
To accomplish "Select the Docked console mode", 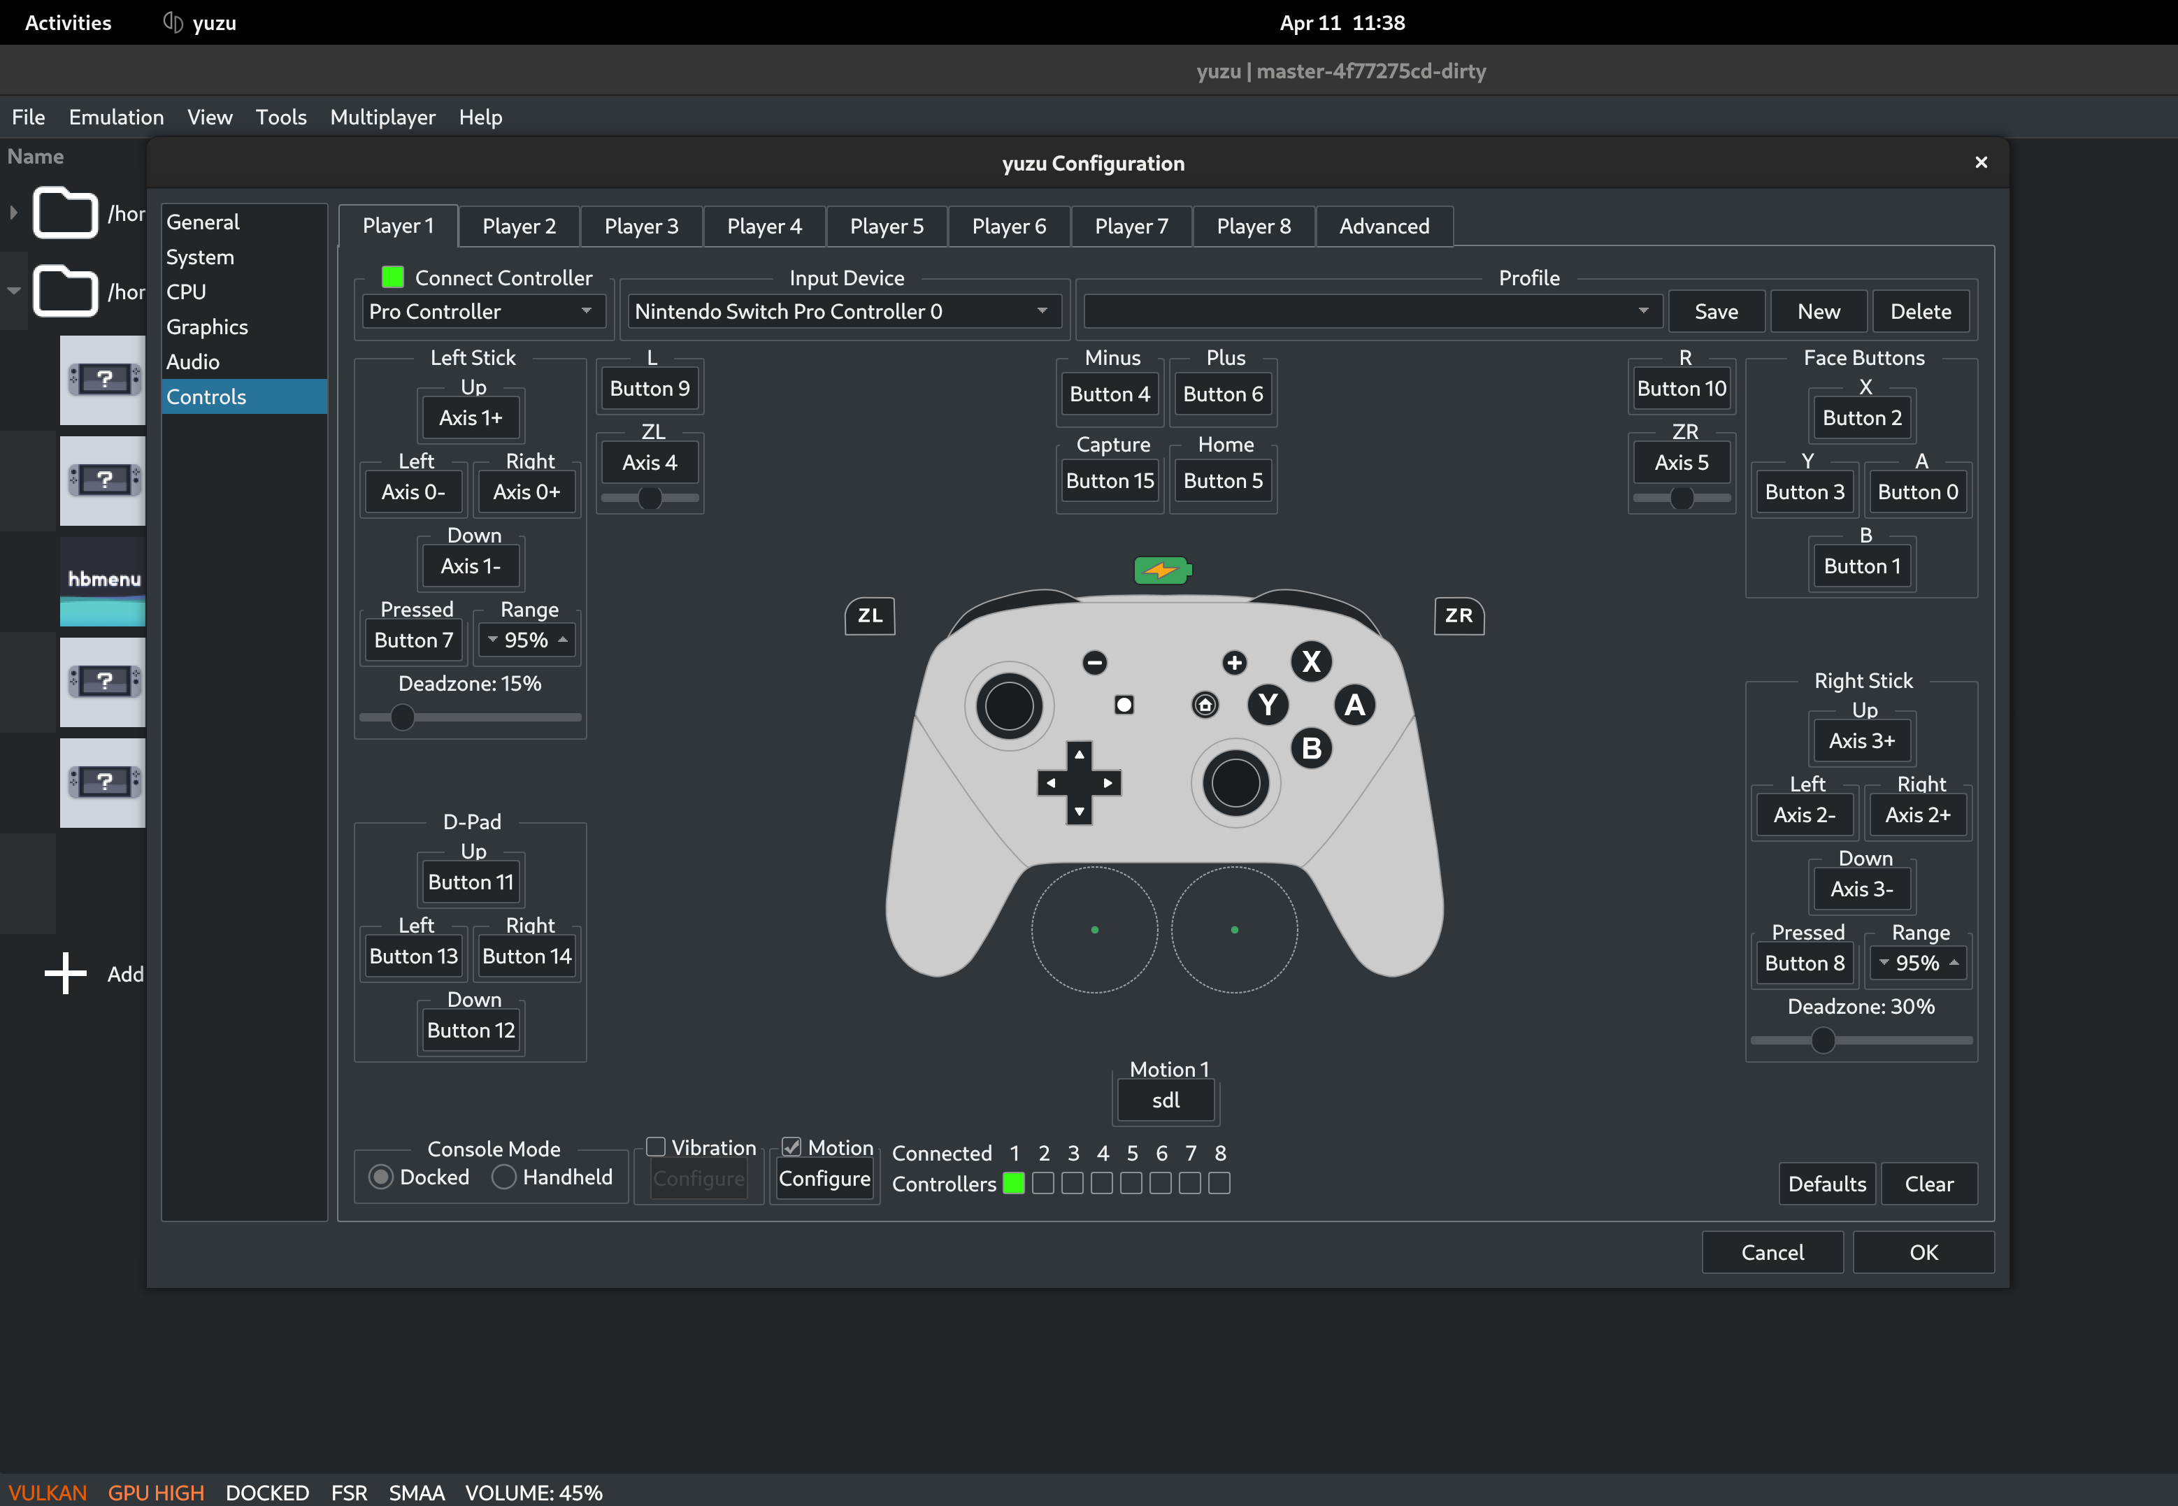I will (380, 1177).
